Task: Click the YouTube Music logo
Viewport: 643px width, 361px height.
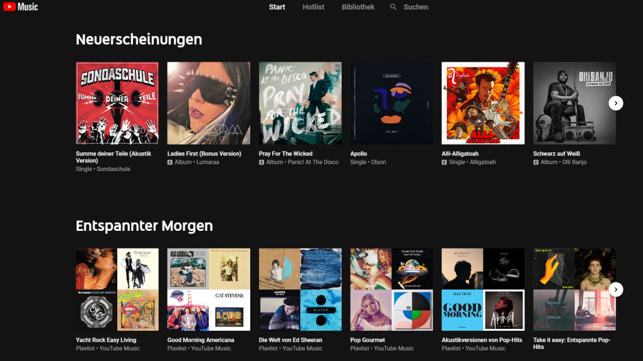Action: pyautogui.click(x=21, y=7)
